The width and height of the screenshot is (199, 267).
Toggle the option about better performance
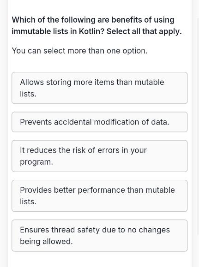pos(99,196)
